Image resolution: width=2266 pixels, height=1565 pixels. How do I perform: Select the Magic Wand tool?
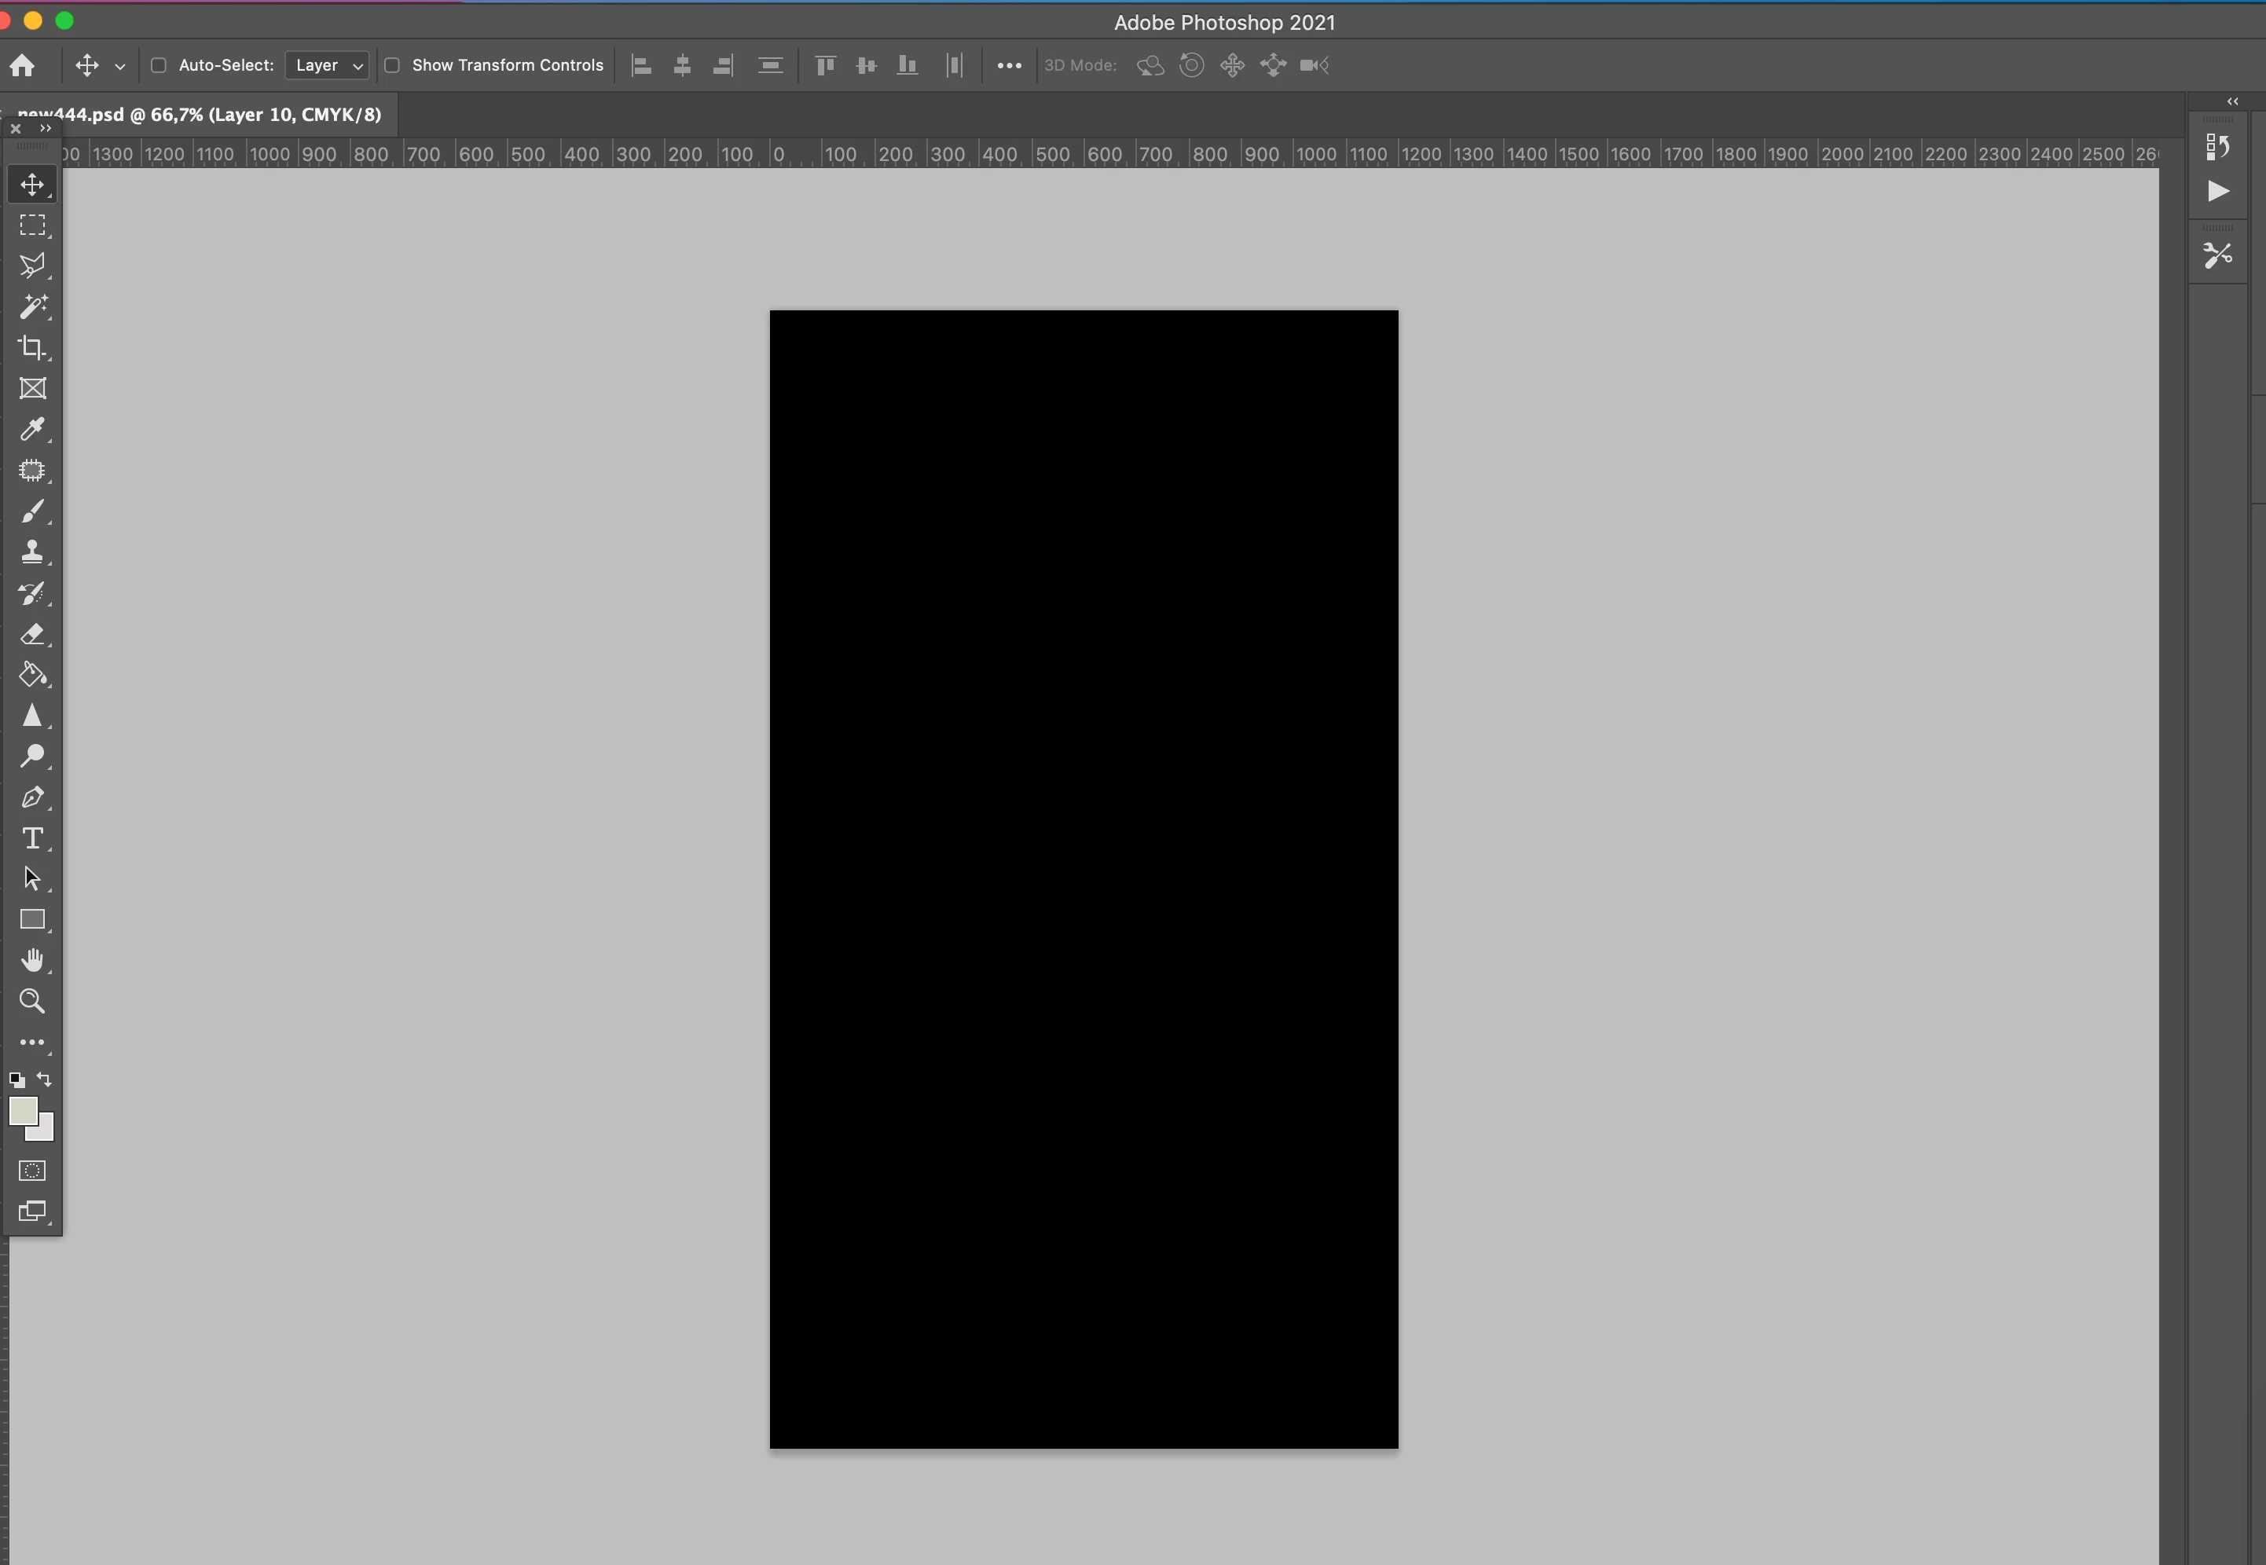coord(32,307)
